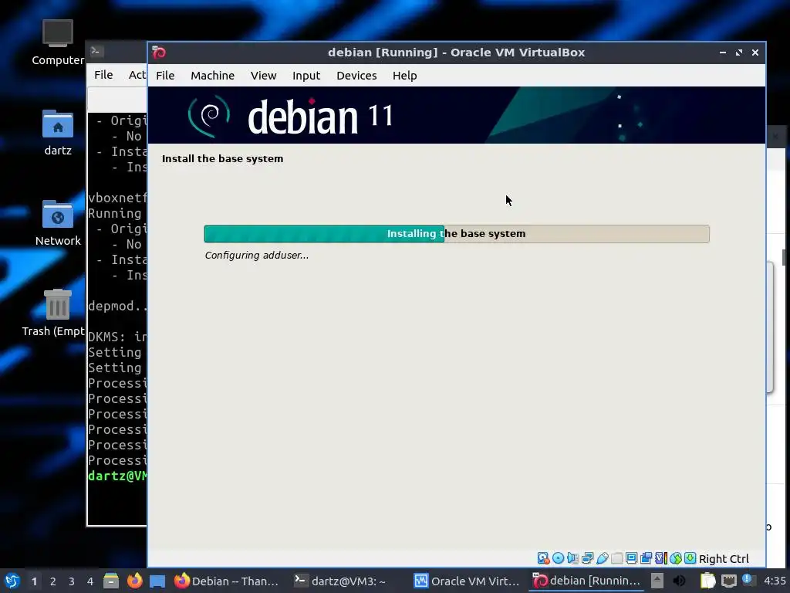Image resolution: width=790 pixels, height=593 pixels.
Task: Launch the file manager from taskbar
Action: coord(111,581)
